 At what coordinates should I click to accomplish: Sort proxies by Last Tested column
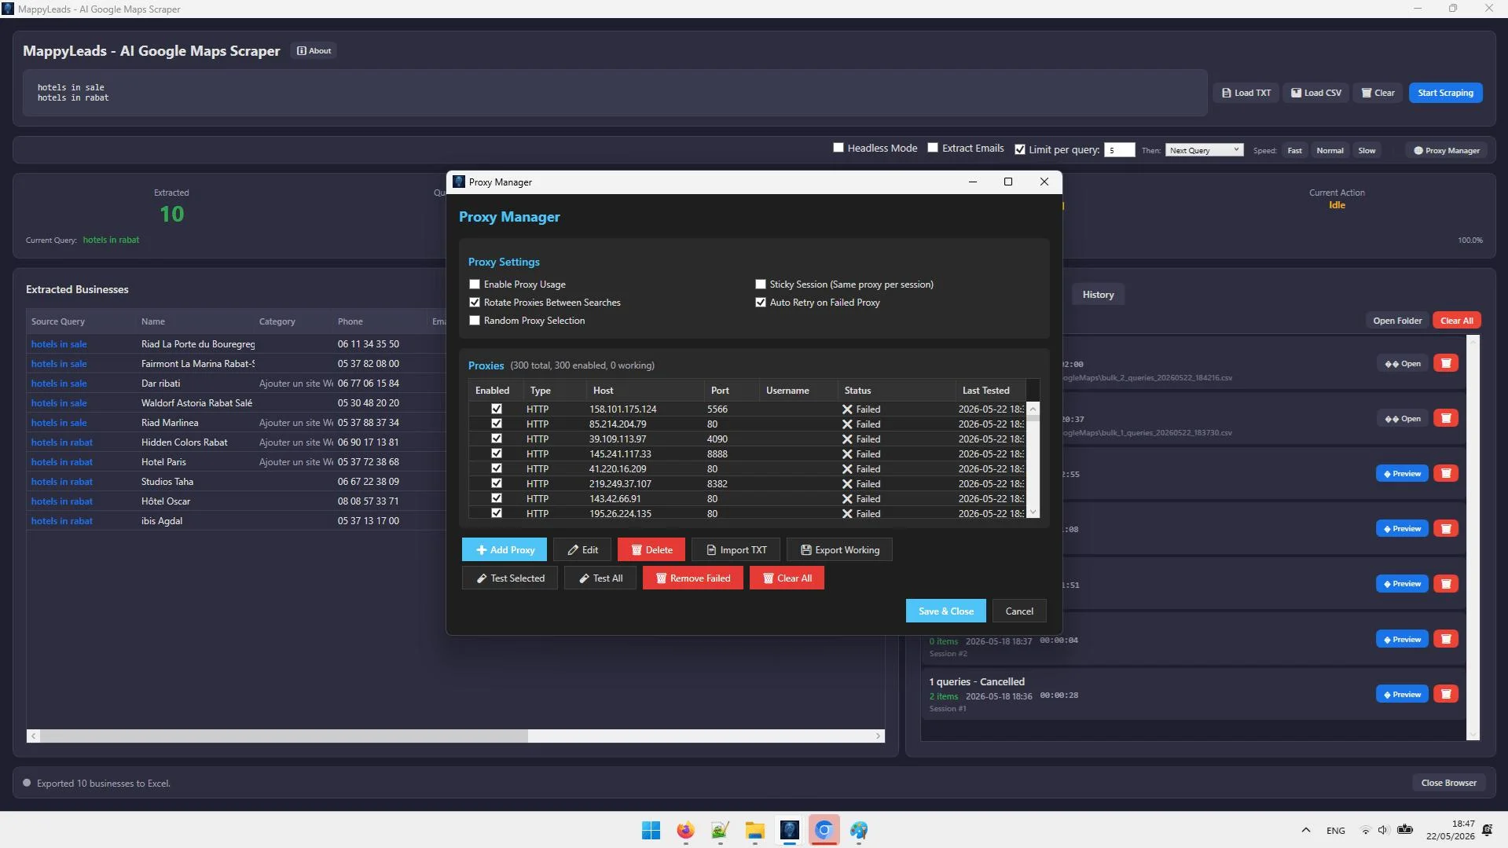point(990,390)
